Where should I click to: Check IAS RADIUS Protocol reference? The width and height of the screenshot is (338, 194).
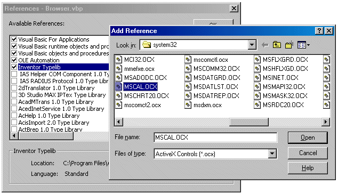[14, 81]
